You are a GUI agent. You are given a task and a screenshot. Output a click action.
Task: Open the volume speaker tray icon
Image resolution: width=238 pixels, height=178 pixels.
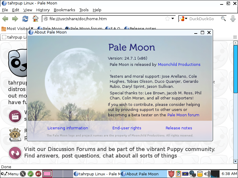point(207,174)
